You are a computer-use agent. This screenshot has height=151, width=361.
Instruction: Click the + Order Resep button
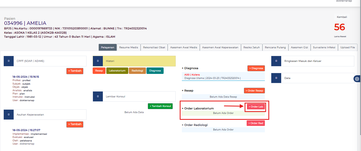[254, 91]
